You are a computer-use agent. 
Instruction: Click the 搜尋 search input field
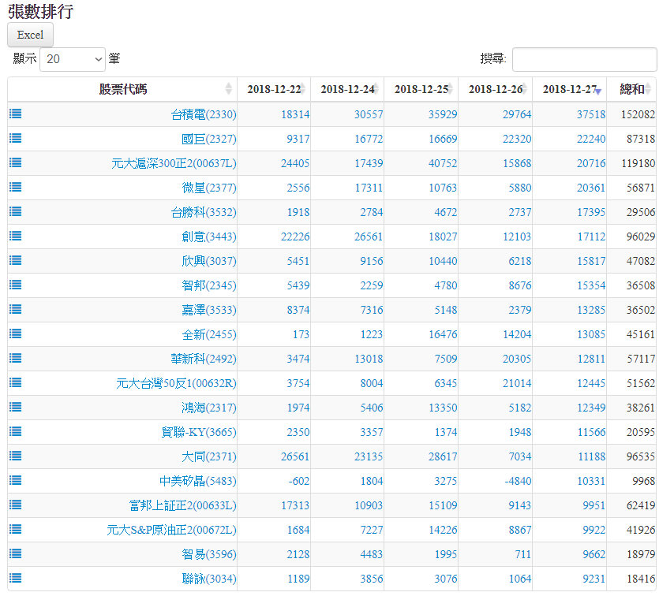click(584, 59)
